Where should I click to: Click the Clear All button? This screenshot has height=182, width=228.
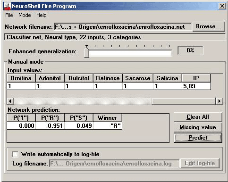click(x=198, y=117)
